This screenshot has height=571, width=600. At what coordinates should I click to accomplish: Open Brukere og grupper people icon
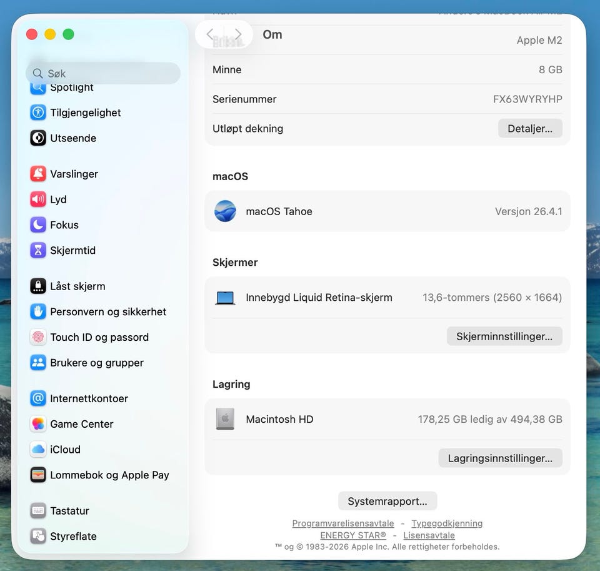(38, 363)
